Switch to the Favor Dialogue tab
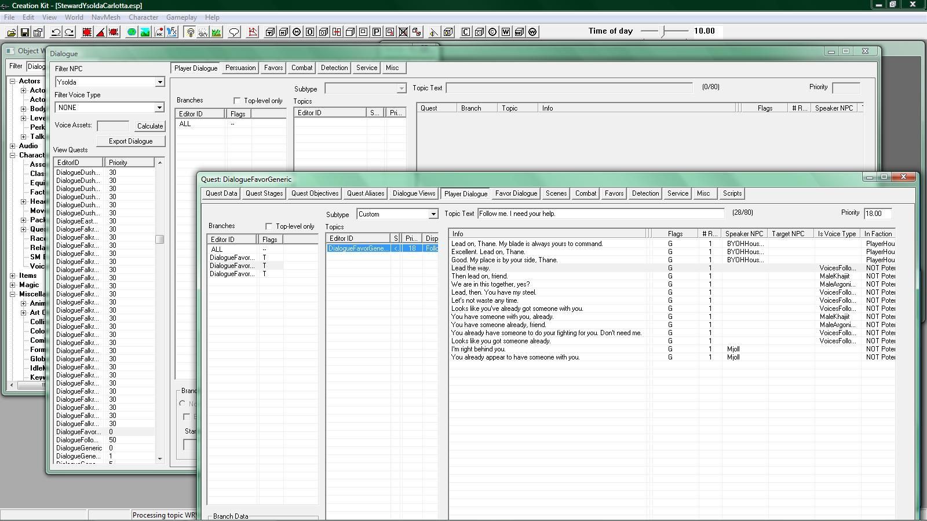The image size is (927, 521). pos(516,193)
